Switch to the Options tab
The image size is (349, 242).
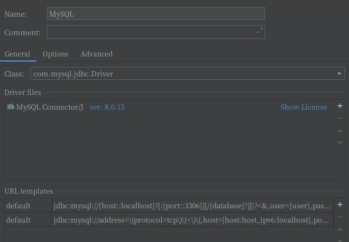[x=55, y=54]
